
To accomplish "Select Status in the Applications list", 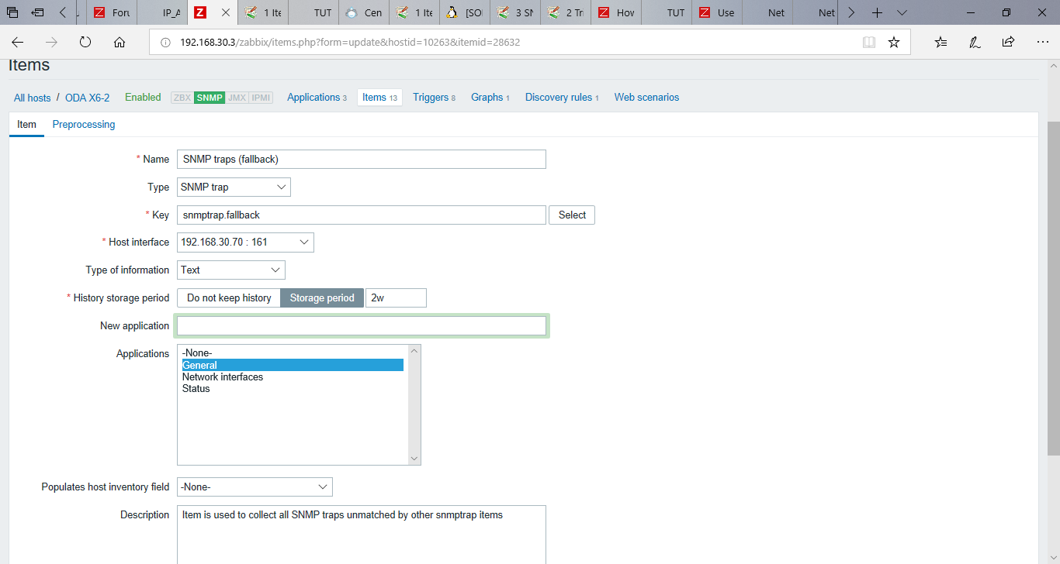I will pos(293,389).
